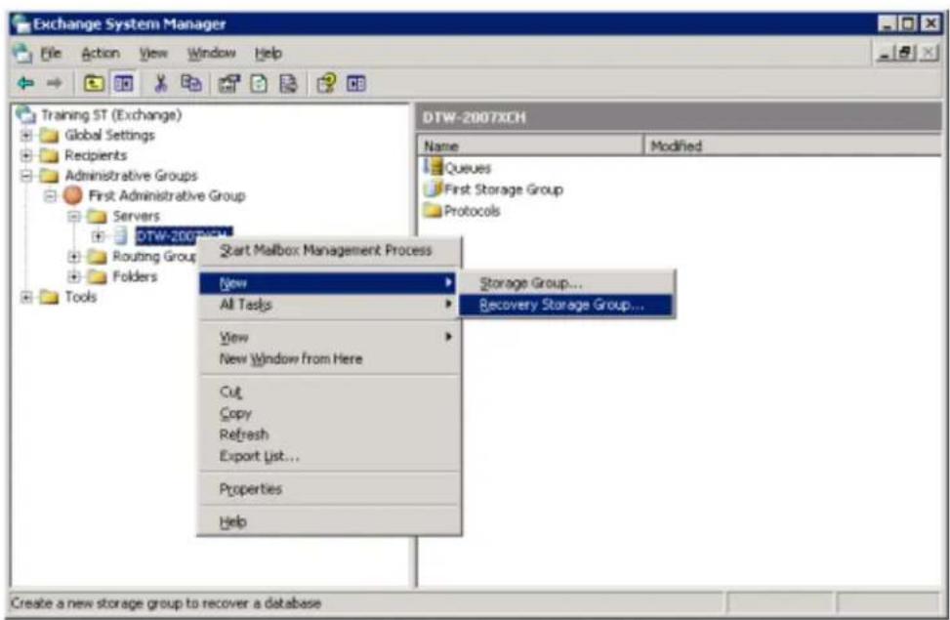
Task: Expand the Folders node
Action: coord(74,276)
